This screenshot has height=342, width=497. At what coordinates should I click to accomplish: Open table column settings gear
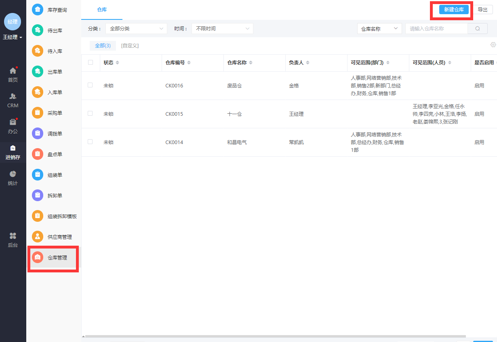[493, 45]
